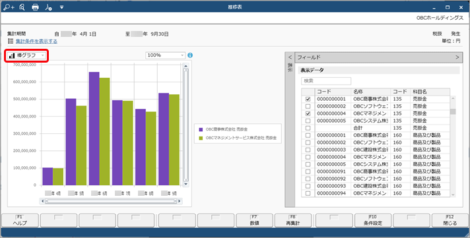470x238 pixels.
Task: Open the title bar drop-down arrow menu
Action: 61,7
